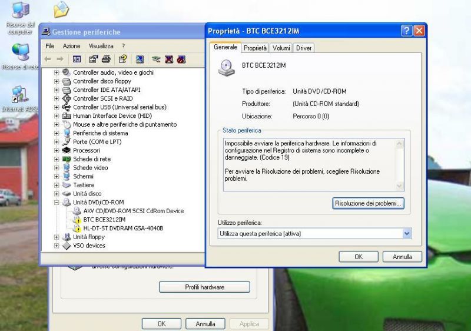Viewport: 471px width, 331px height.
Task: Open Properties via the toolbar properties icon
Action: [94, 59]
